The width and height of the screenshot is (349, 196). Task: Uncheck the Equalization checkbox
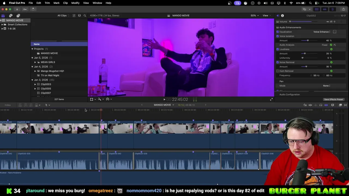[x=278, y=32]
